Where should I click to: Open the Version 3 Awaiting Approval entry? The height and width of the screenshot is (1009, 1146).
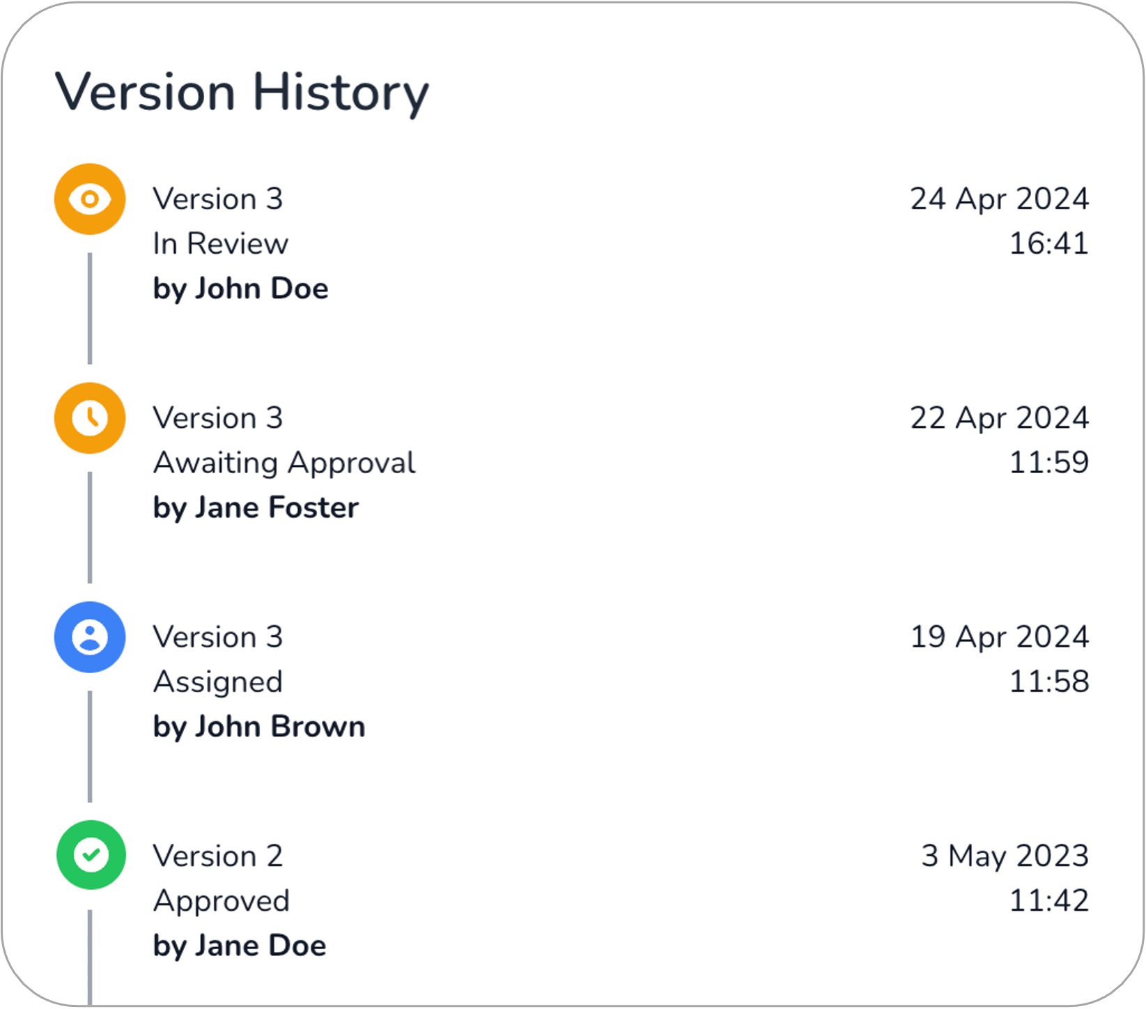(571, 463)
